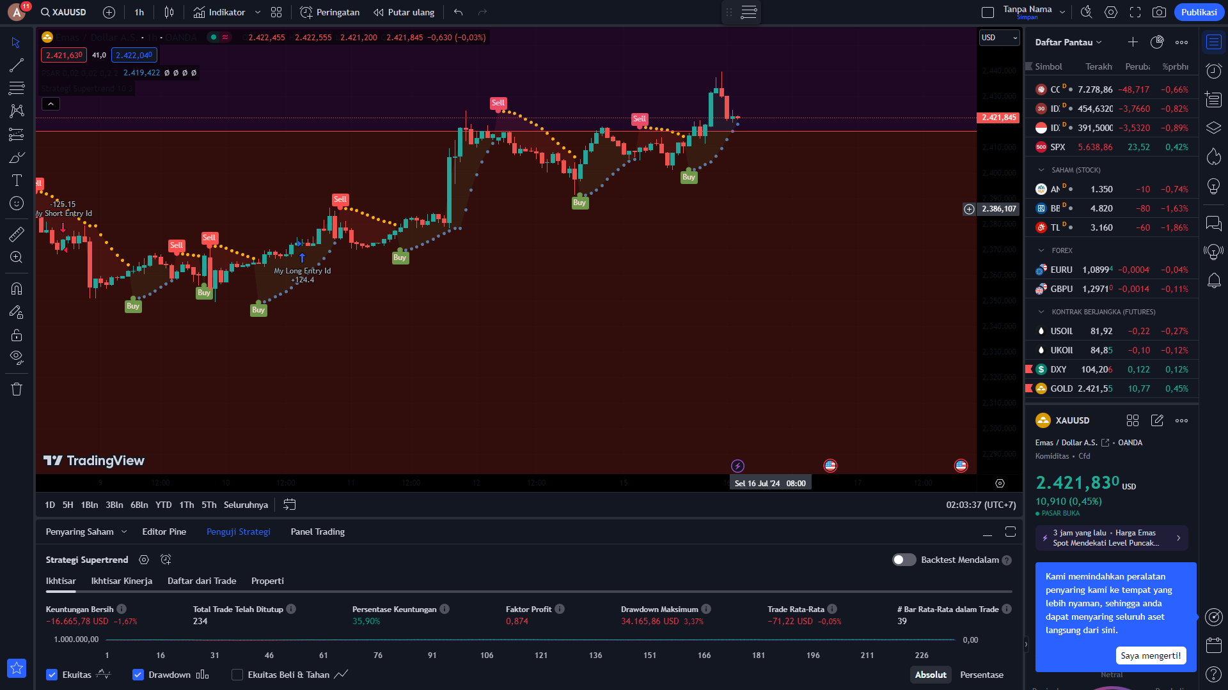Screen dimensions: 1228x690
Task: Switch to Editor Pine tab
Action: click(x=164, y=532)
